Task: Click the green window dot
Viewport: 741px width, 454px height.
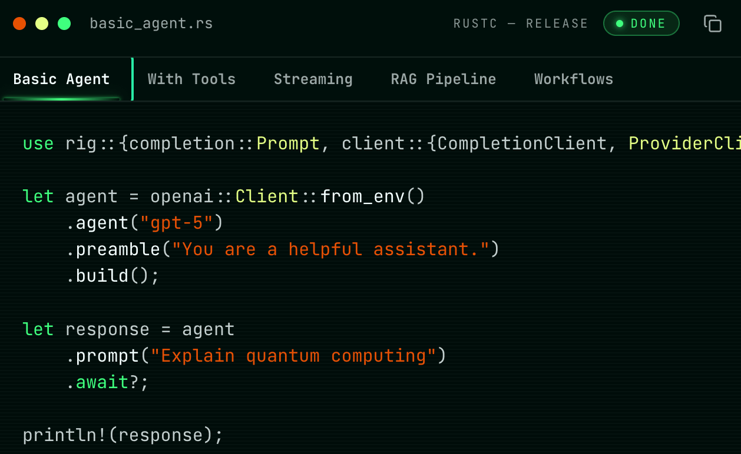Action: coord(64,24)
